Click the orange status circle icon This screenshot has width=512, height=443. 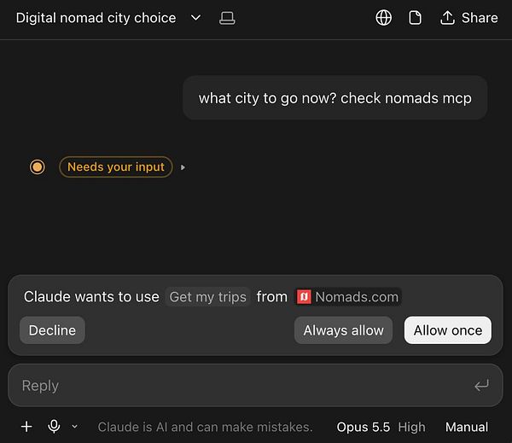click(38, 167)
